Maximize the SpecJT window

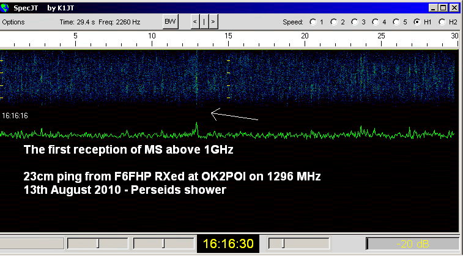[443, 8]
